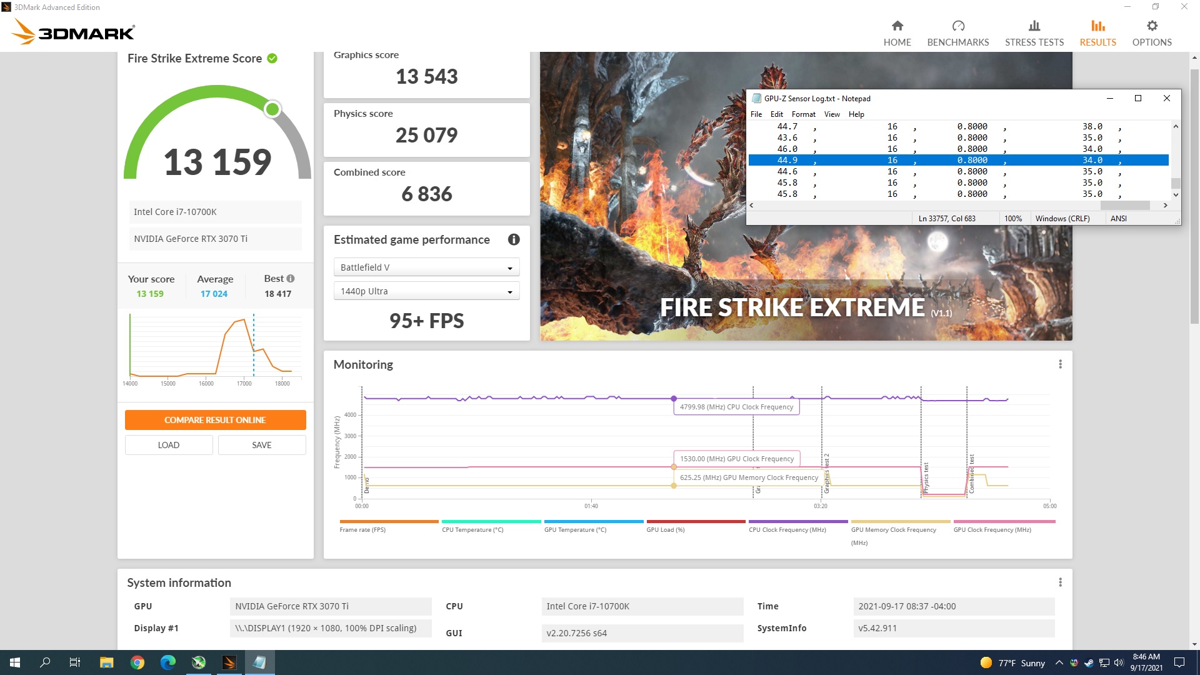Open System information three-dot menu
The image size is (1200, 675).
click(x=1060, y=582)
